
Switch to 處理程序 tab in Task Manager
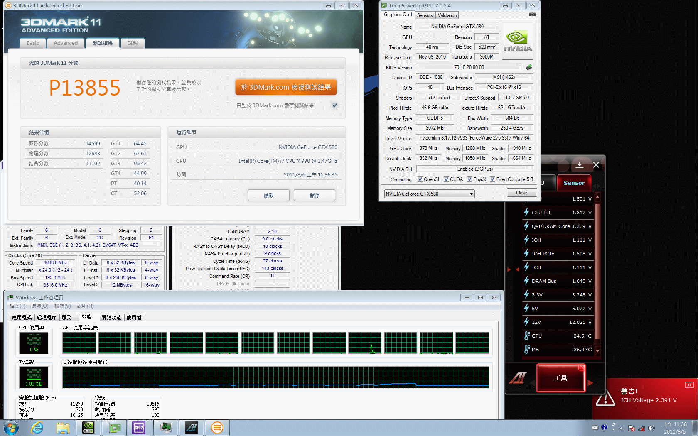coord(47,317)
